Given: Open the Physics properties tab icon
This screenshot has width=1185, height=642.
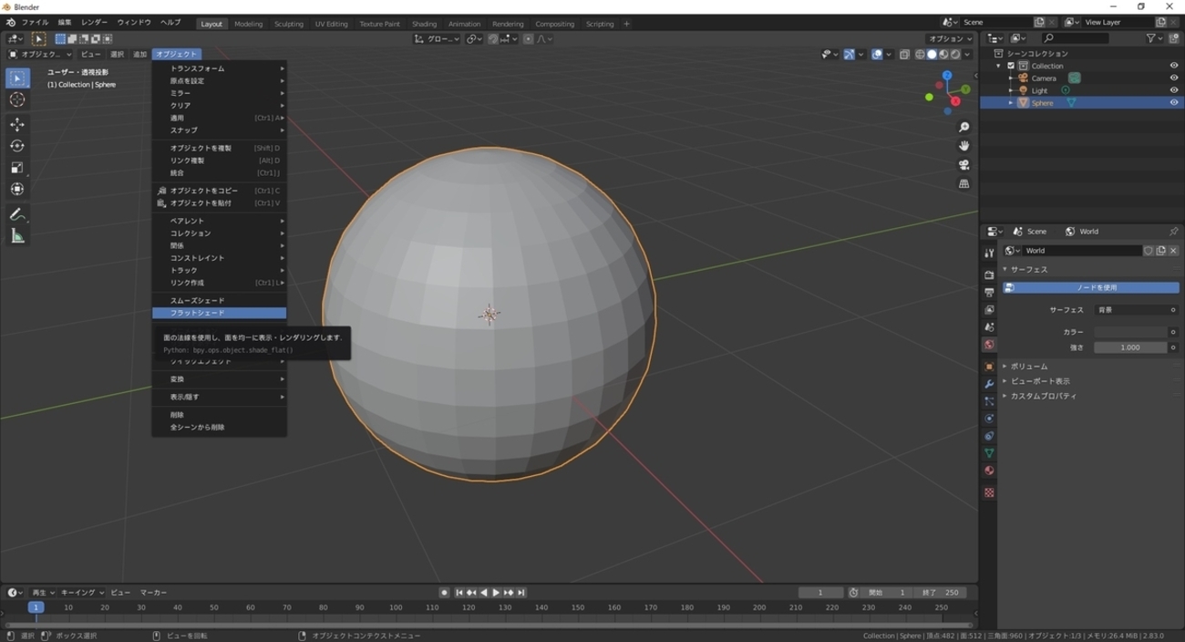Looking at the screenshot, I should coord(989,419).
